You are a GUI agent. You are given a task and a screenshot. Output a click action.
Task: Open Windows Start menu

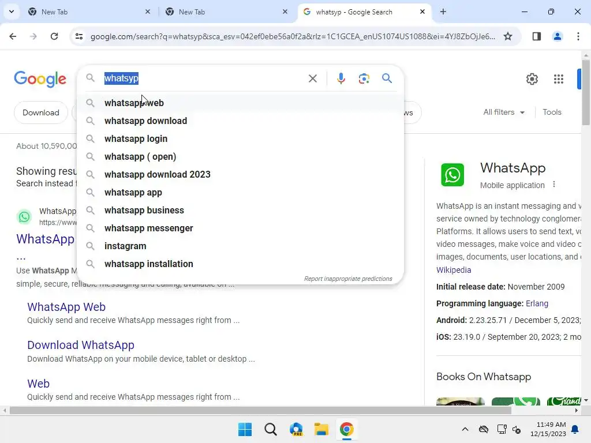245,429
